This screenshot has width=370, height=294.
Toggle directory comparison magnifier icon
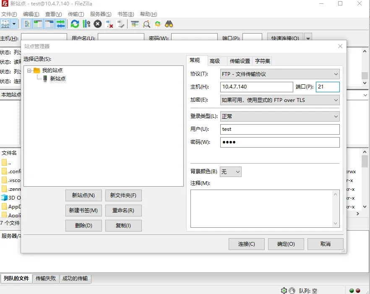tap(146, 24)
